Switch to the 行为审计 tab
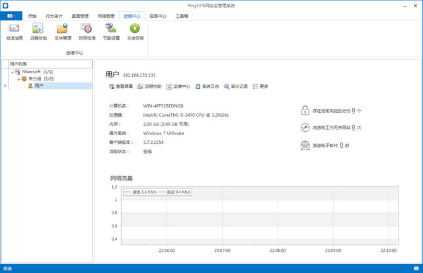The image size is (423, 273). coord(56,15)
